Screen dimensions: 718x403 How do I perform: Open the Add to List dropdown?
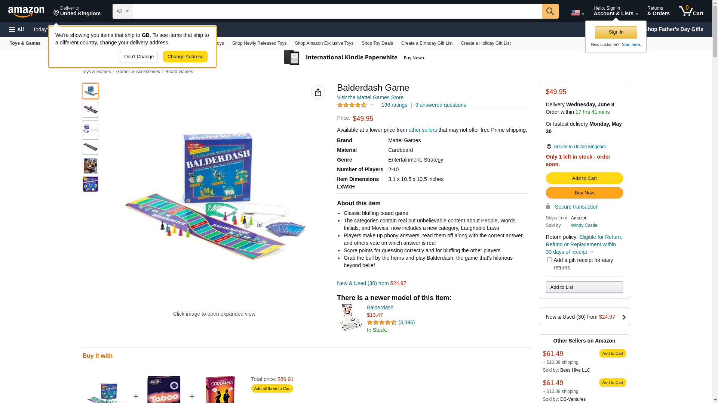click(584, 287)
